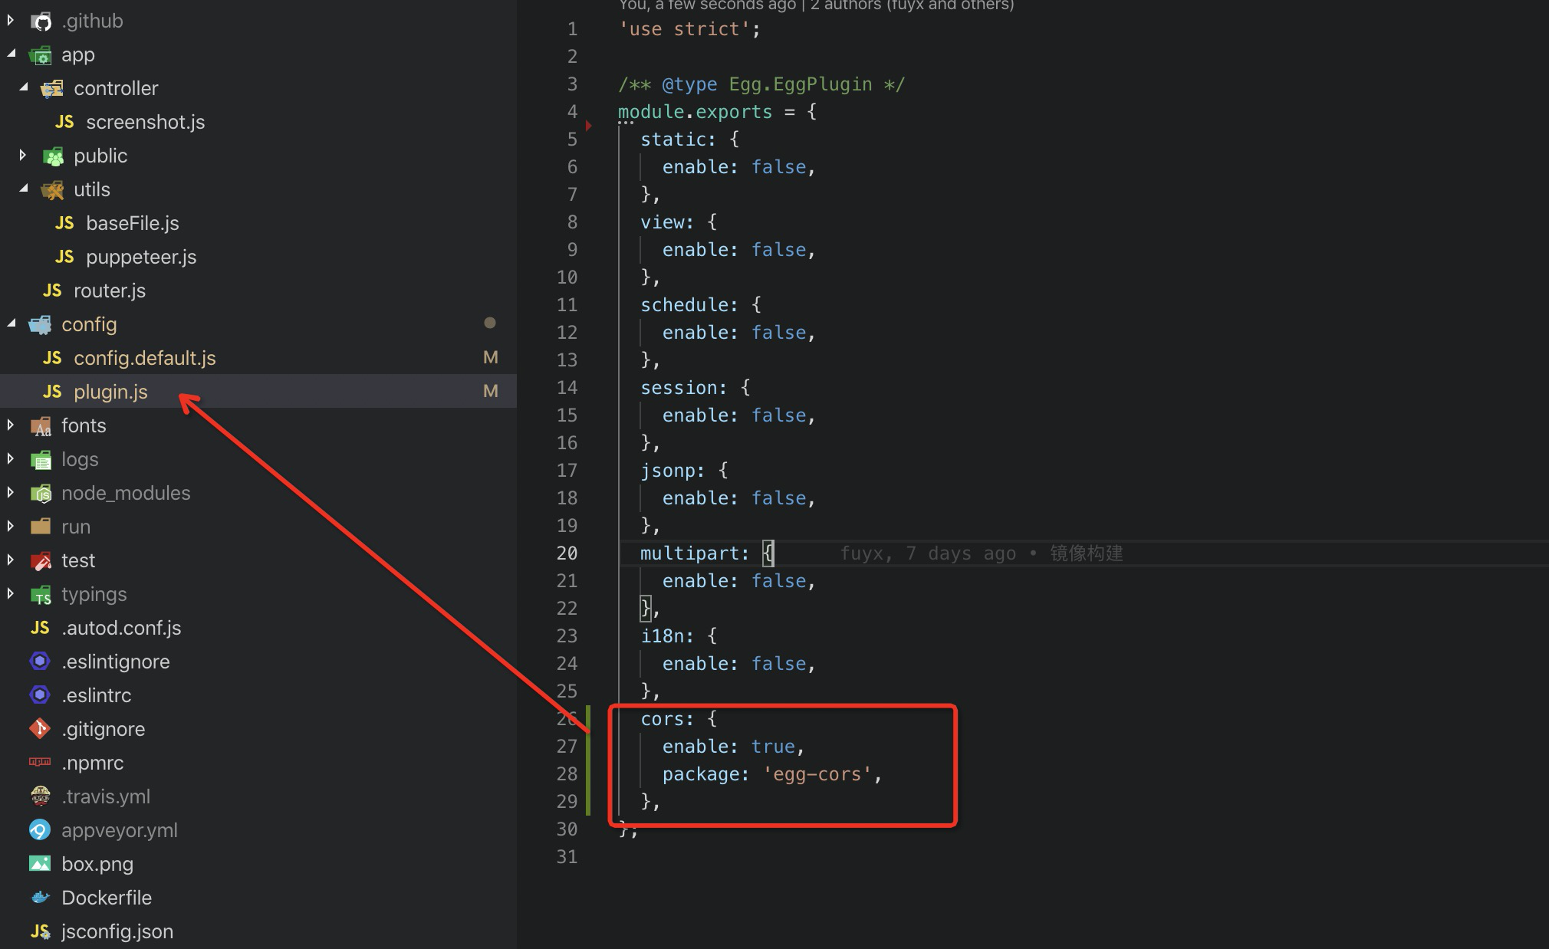The width and height of the screenshot is (1549, 949).
Task: Click the blame annotation on line 20
Action: pos(981,553)
